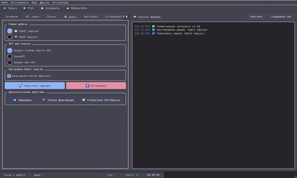This screenshot has height=178, width=297.
Task: Click the magnifier icon on Только фильтрация
Action: tap(43, 100)
